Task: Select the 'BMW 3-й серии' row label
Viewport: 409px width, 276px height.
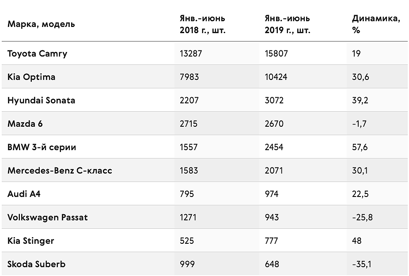Action: (42, 147)
